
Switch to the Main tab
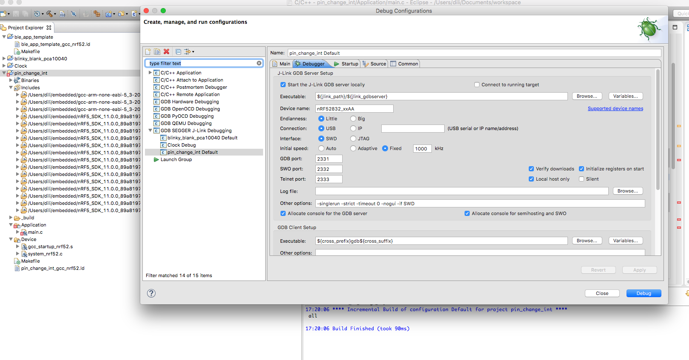[x=281, y=64]
